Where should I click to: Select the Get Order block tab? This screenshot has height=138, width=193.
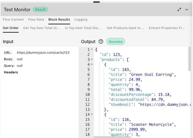tap(11, 28)
